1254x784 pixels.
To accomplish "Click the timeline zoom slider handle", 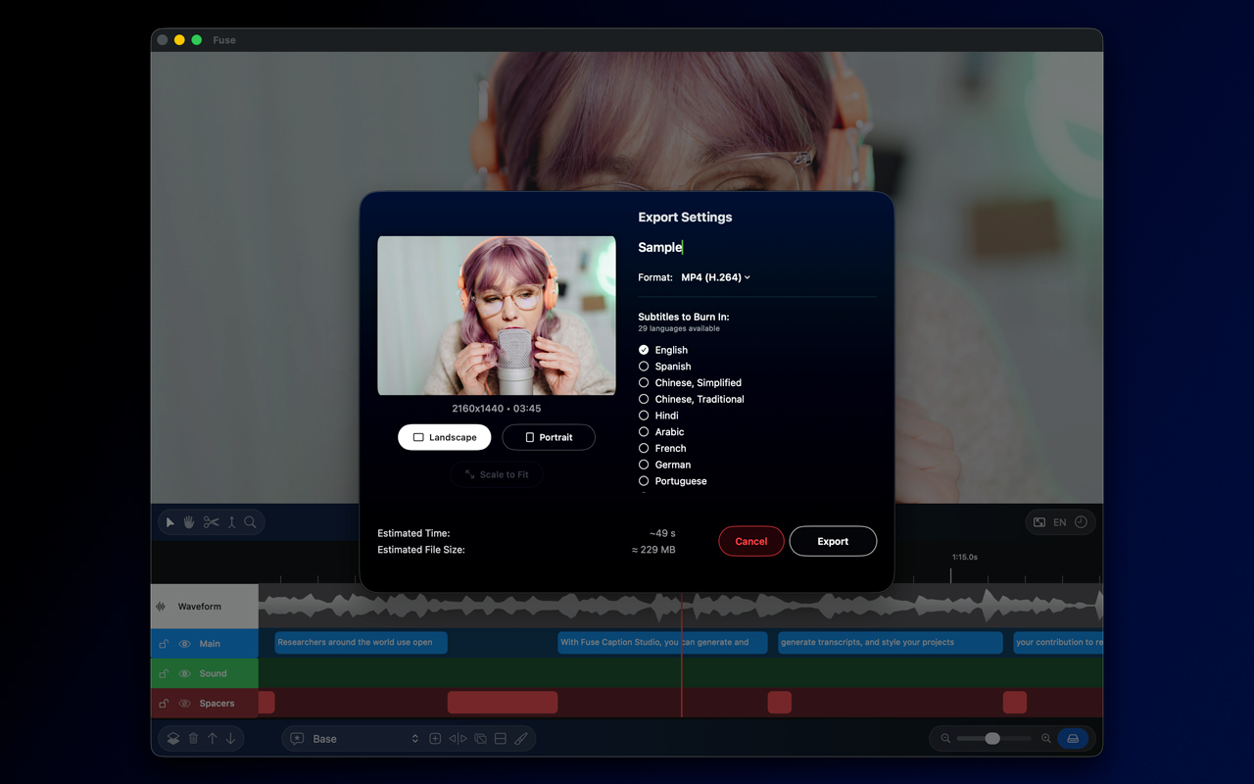I will coord(992,739).
